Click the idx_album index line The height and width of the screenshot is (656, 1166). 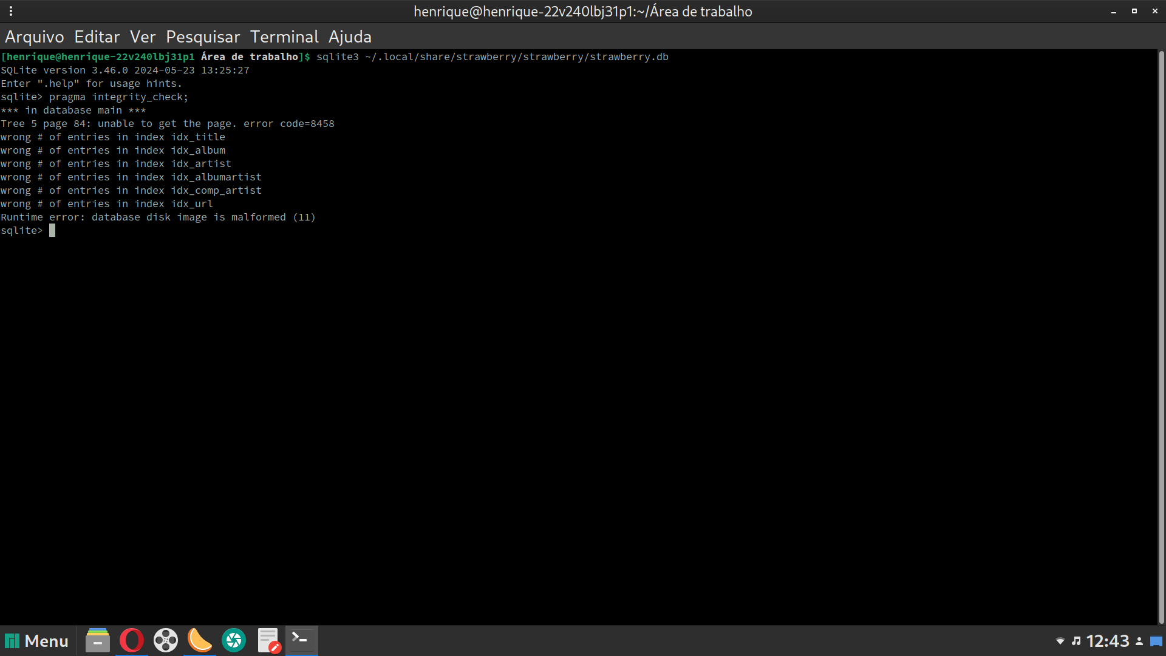point(113,151)
